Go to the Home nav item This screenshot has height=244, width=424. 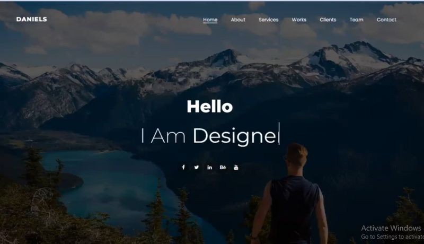(210, 20)
